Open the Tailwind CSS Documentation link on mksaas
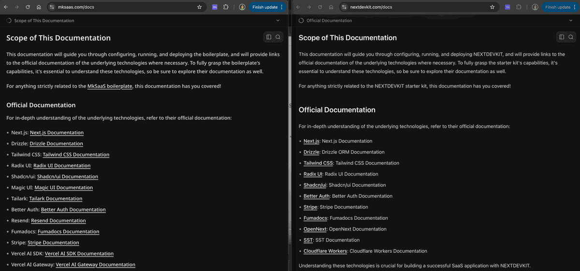Viewport: 580px width, 271px height. click(76, 155)
